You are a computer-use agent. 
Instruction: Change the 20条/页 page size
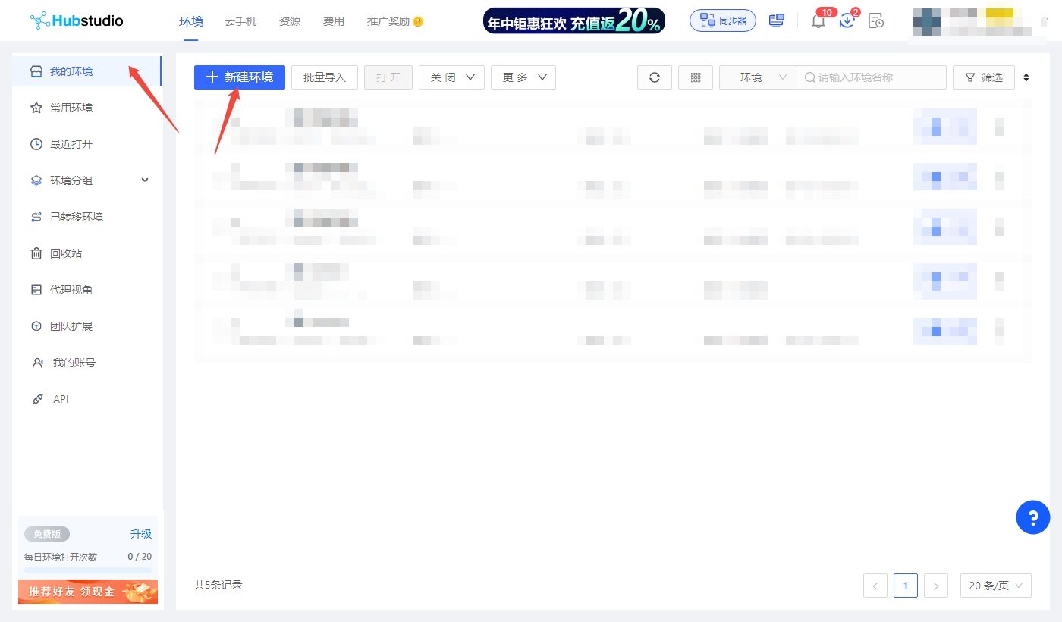[x=995, y=586]
